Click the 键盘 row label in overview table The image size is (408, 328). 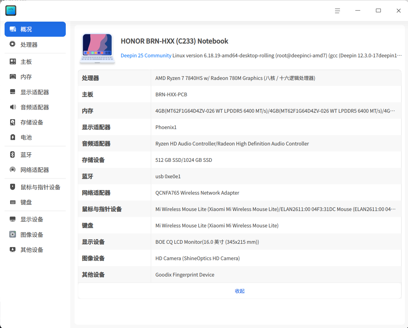tap(88, 225)
